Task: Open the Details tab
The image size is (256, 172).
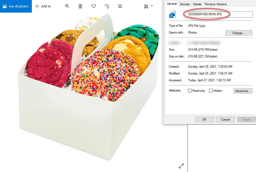Action: pyautogui.click(x=197, y=4)
